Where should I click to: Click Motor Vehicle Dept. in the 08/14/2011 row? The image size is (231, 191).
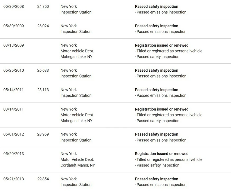(77, 115)
